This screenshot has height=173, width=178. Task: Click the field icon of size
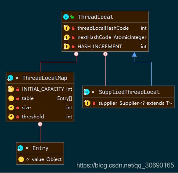pyautogui.click(x=11, y=108)
